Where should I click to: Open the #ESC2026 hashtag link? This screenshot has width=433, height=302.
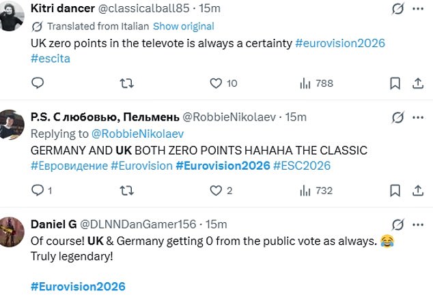302,166
